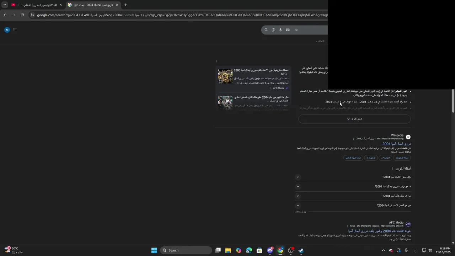The image size is (455, 256).
Task: Click the 'إرسال ملاحظات' feedback link
Action: pyautogui.click(x=300, y=212)
